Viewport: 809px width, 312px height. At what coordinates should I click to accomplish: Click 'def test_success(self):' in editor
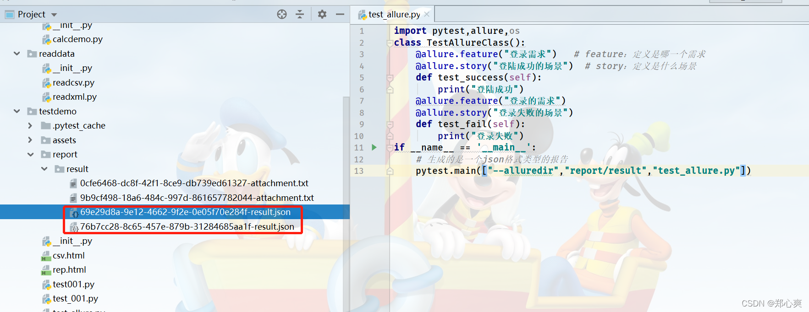(x=479, y=77)
